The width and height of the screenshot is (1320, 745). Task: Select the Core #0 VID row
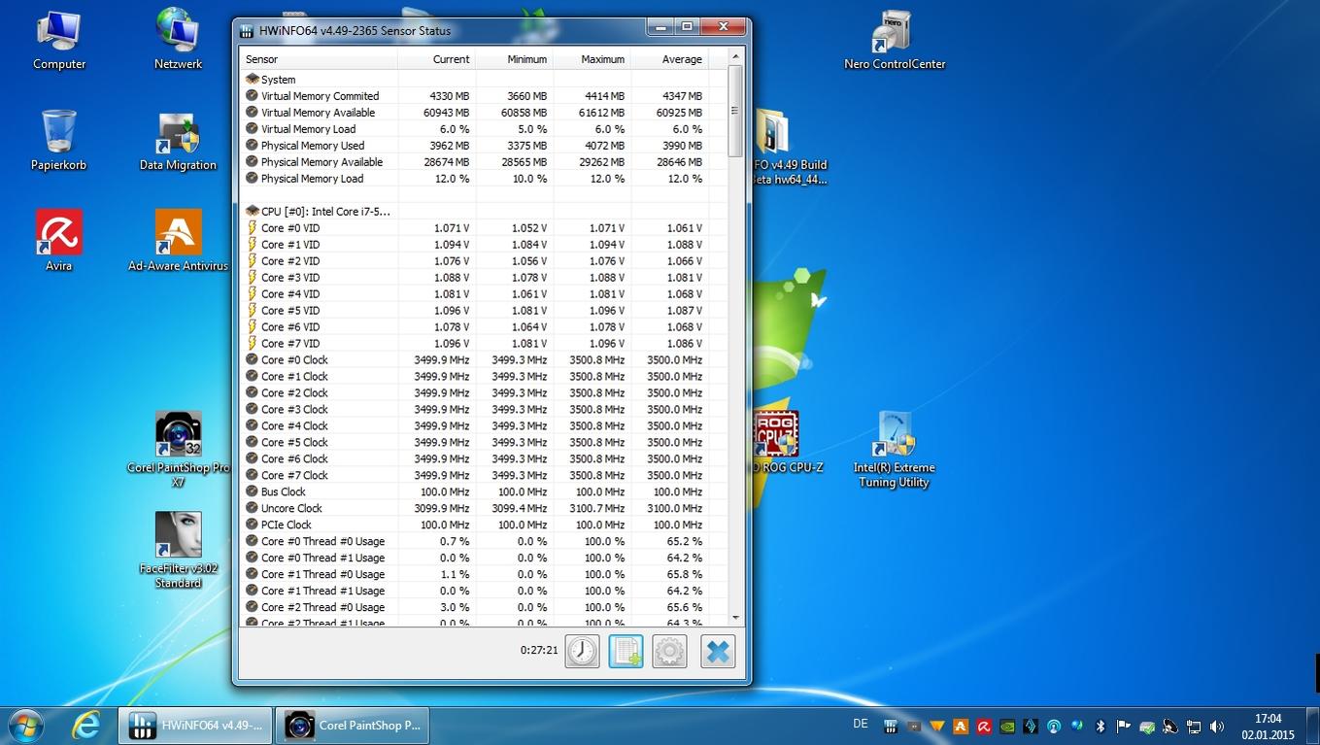[x=474, y=228]
